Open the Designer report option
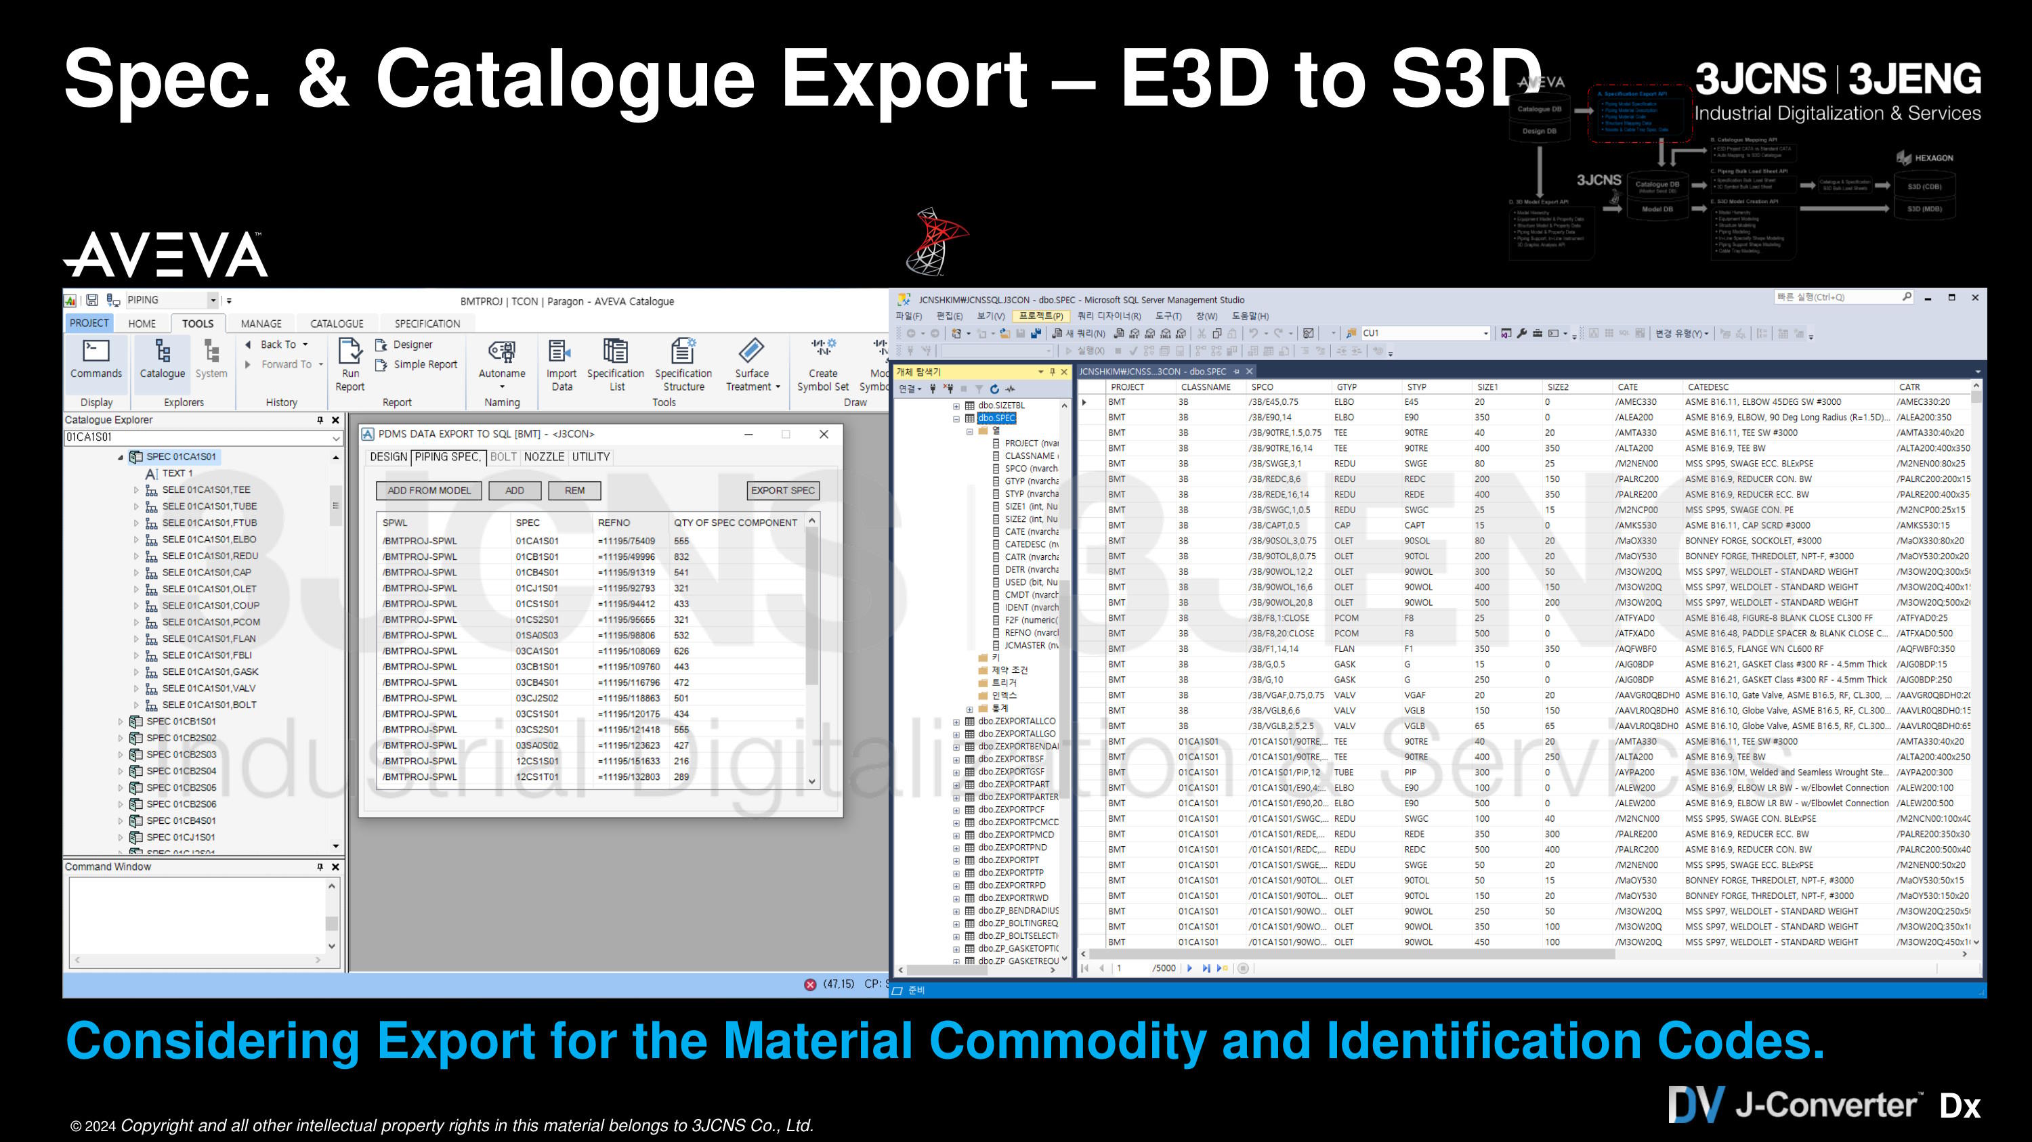The width and height of the screenshot is (2032, 1142). (404, 345)
